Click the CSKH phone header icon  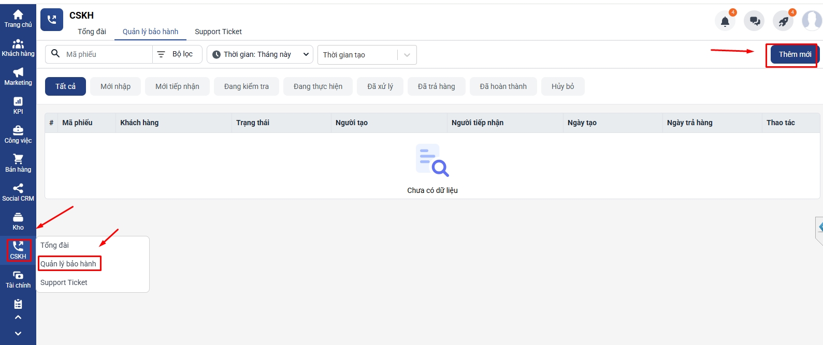(x=52, y=20)
